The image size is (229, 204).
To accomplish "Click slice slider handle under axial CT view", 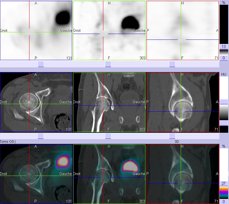I will pyautogui.click(x=41, y=136).
